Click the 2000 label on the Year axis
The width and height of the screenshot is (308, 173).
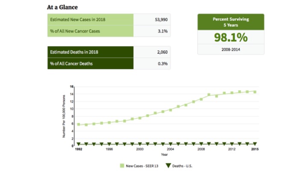click(x=140, y=150)
